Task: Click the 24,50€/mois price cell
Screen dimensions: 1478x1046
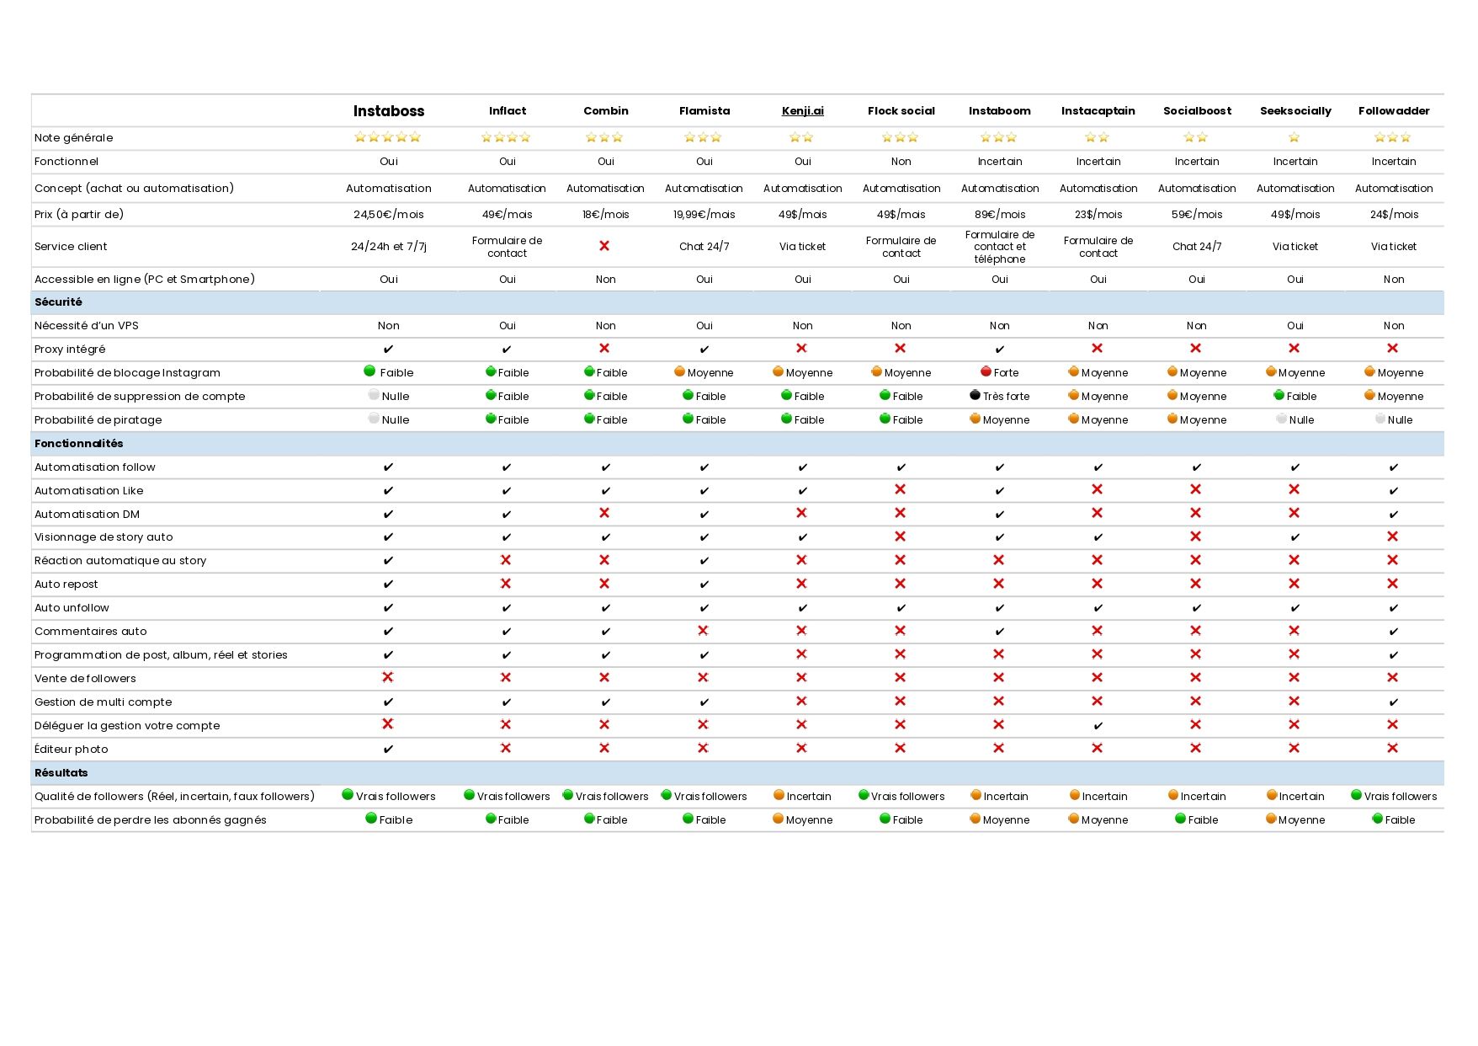Action: [x=389, y=214]
